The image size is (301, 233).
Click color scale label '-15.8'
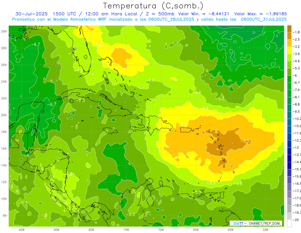(297, 176)
